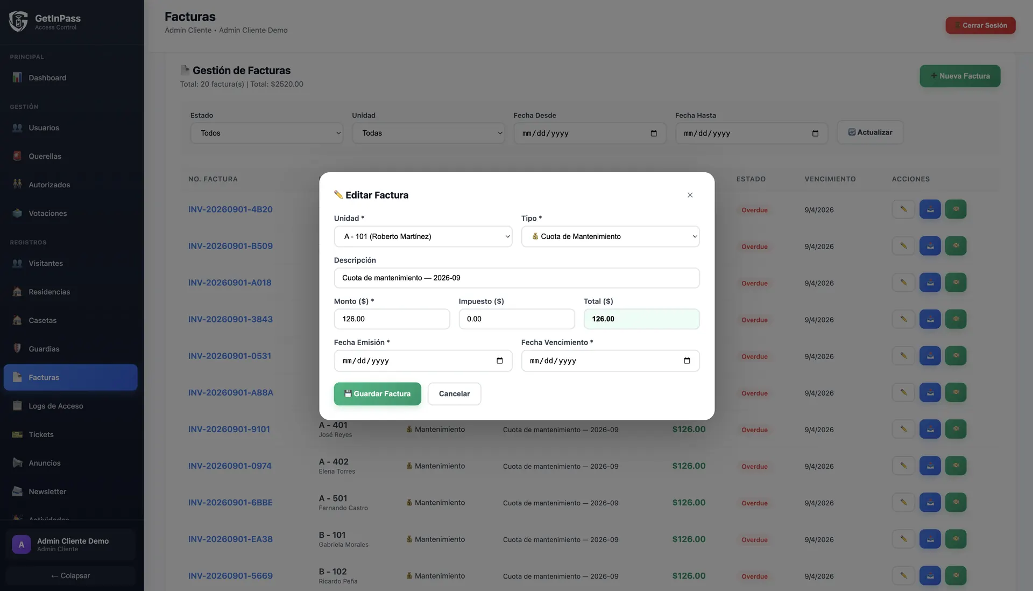Open the Fecha Vencimiento calendar picker icon

687,361
